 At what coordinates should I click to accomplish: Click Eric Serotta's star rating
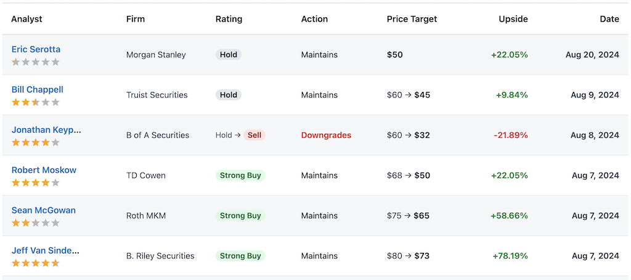coord(35,62)
